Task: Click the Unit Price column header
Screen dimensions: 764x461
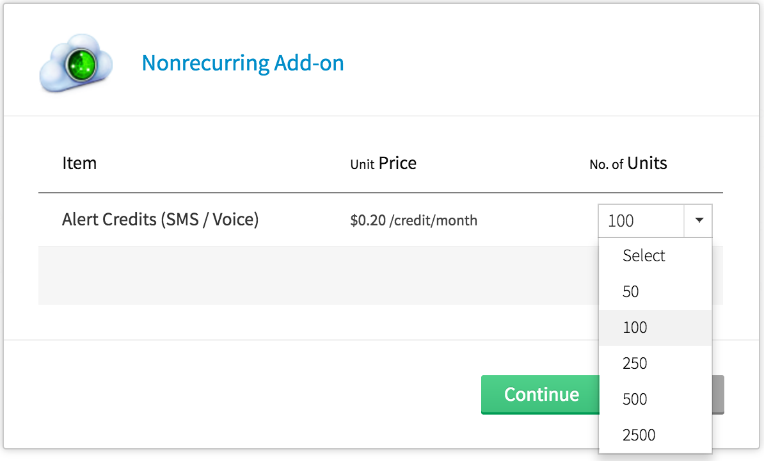Action: [x=383, y=163]
